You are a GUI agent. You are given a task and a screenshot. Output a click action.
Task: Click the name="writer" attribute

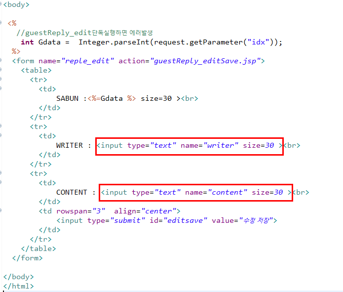[209, 145]
